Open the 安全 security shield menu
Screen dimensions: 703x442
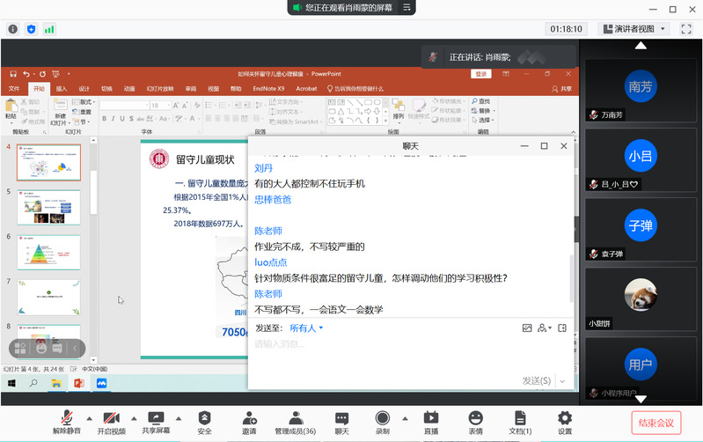coord(204,418)
